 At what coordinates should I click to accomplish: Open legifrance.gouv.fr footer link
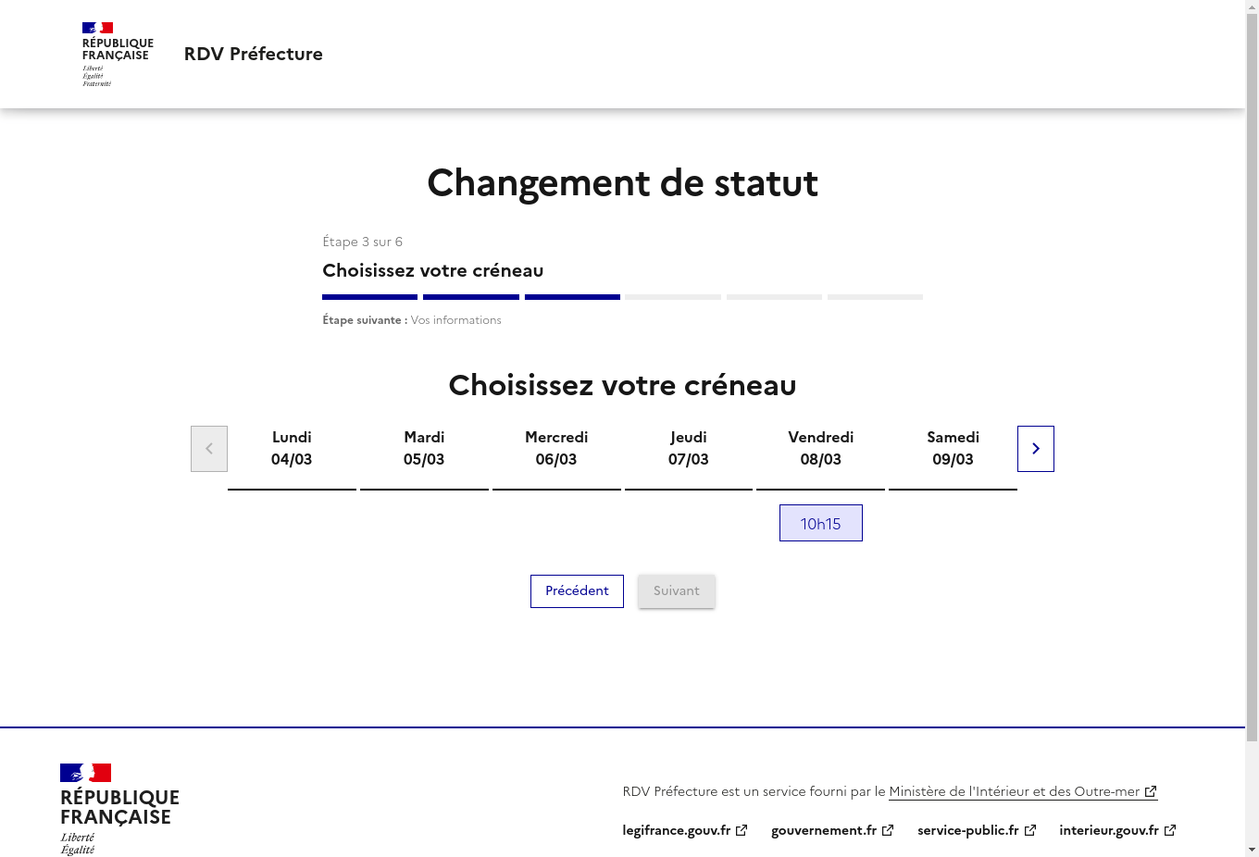coord(685,830)
